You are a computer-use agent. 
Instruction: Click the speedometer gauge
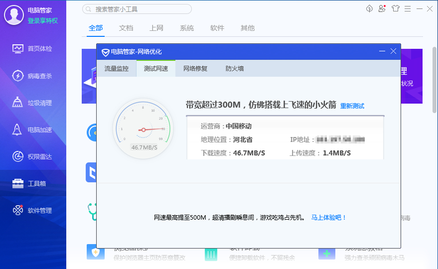coord(143,129)
